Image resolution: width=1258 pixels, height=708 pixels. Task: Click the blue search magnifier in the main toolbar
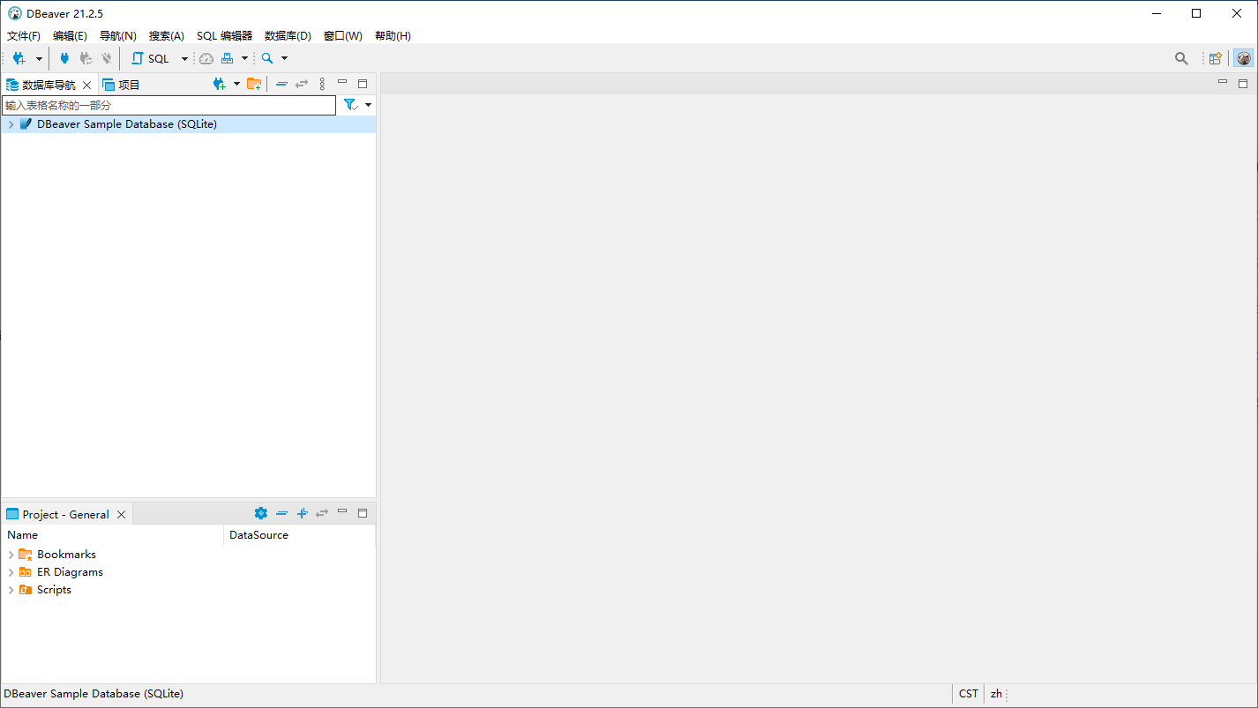267,58
